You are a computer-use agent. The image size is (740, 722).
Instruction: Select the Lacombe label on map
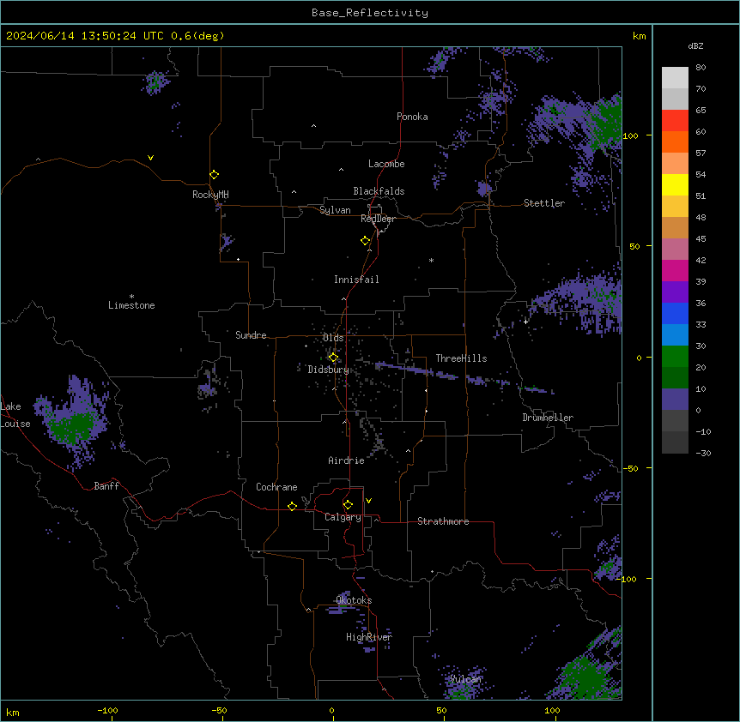386,164
